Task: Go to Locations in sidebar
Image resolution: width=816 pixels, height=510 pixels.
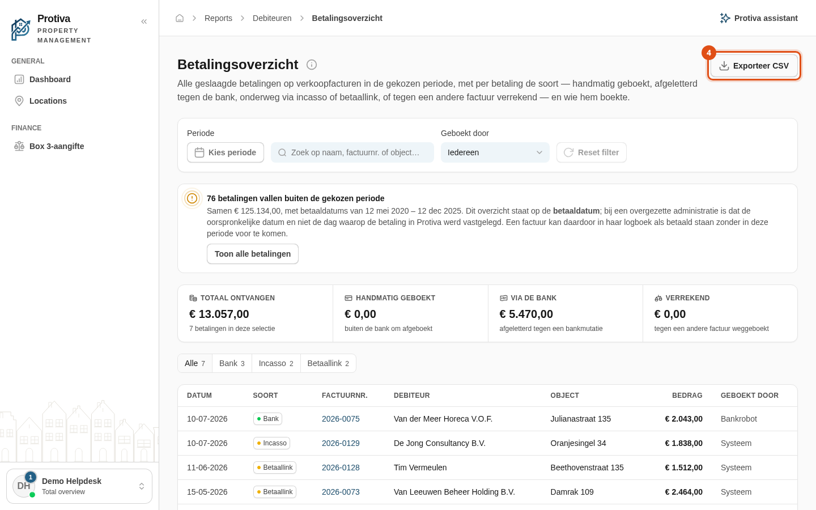Action: point(79,101)
